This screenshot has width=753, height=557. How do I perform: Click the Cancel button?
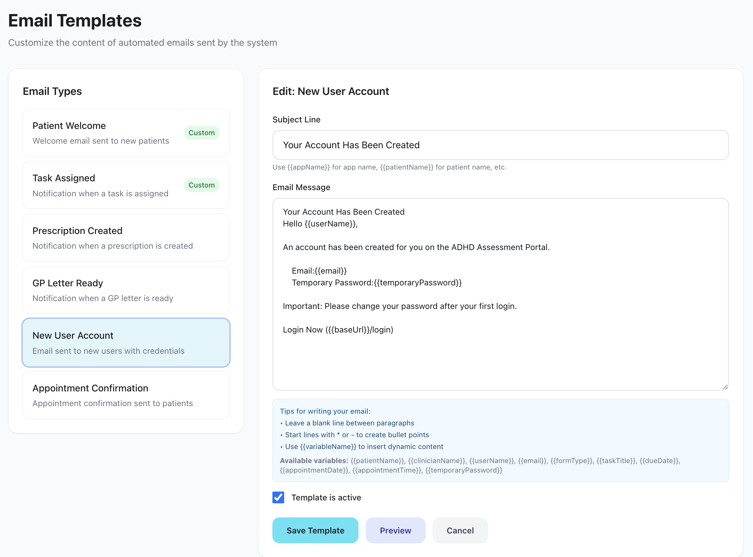coord(460,530)
